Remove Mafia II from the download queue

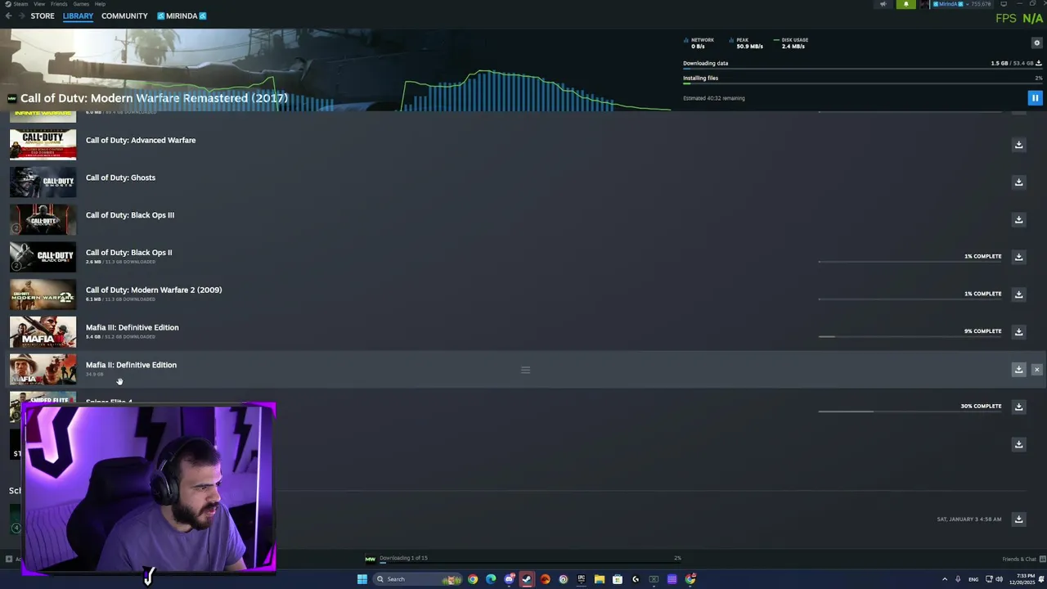pyautogui.click(x=1036, y=370)
